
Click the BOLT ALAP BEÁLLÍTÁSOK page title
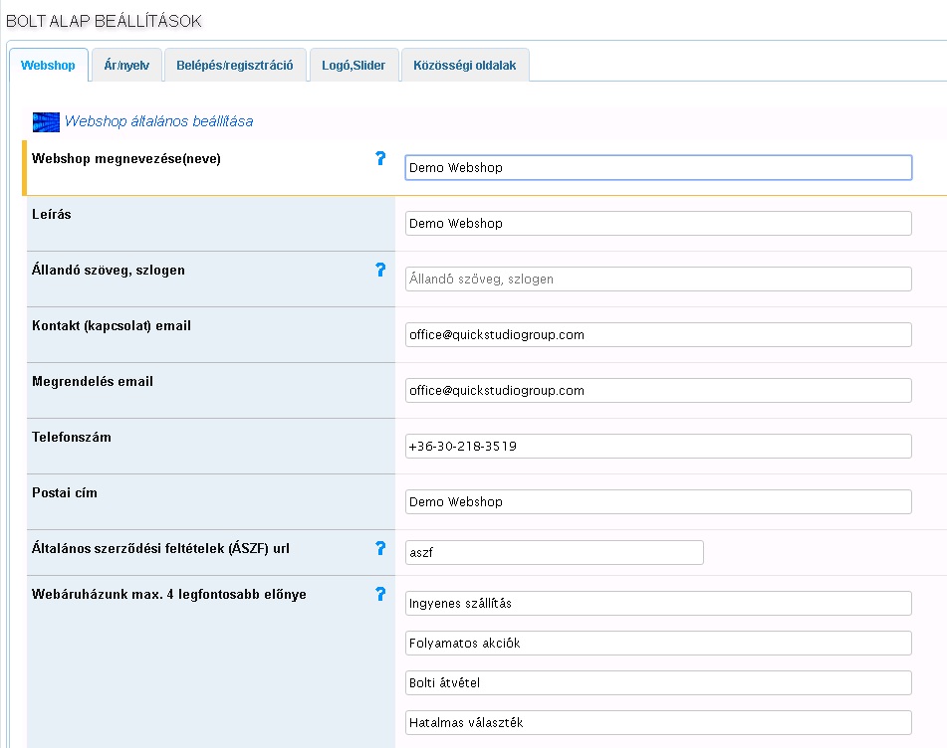tap(104, 21)
